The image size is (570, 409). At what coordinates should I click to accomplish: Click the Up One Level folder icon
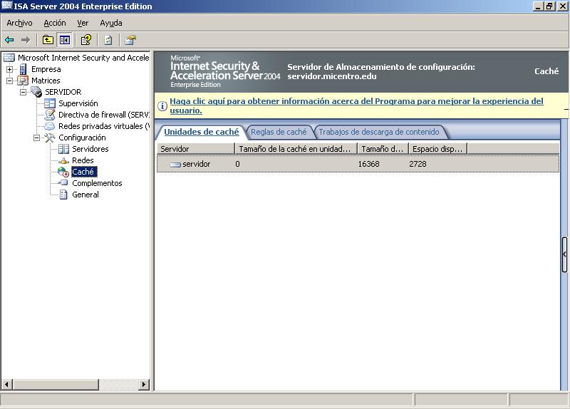[48, 40]
